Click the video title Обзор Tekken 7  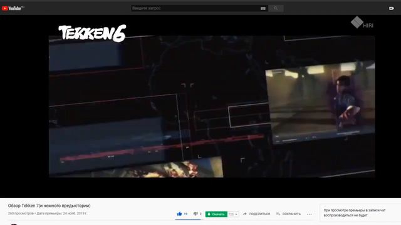(49, 206)
